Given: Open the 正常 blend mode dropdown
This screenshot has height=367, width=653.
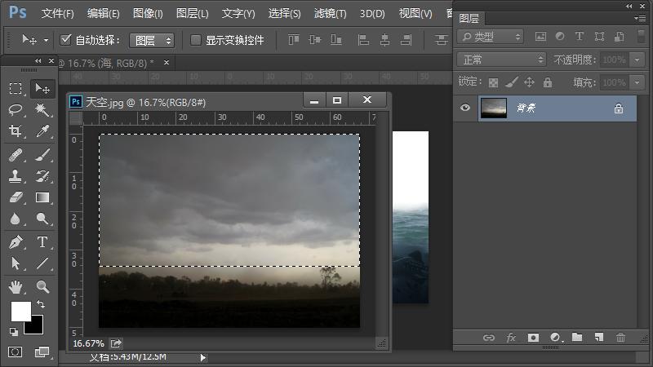Looking at the screenshot, I should [502, 60].
